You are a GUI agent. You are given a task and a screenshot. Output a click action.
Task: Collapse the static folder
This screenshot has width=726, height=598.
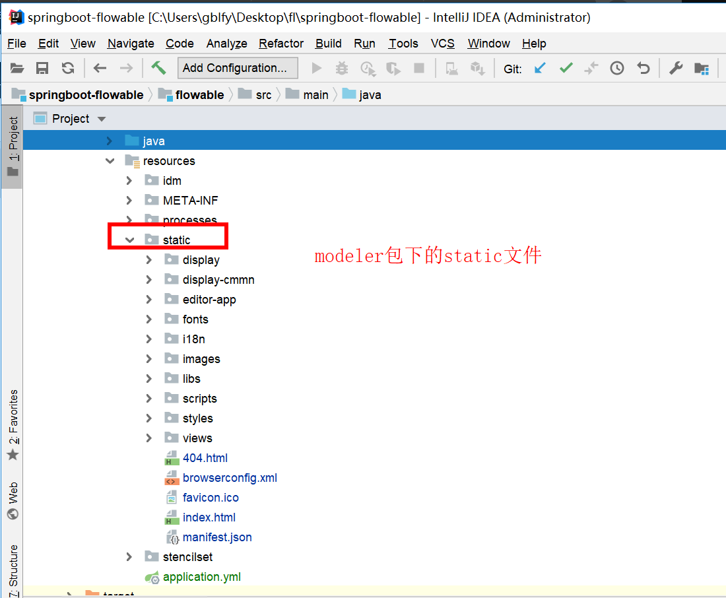[129, 240]
